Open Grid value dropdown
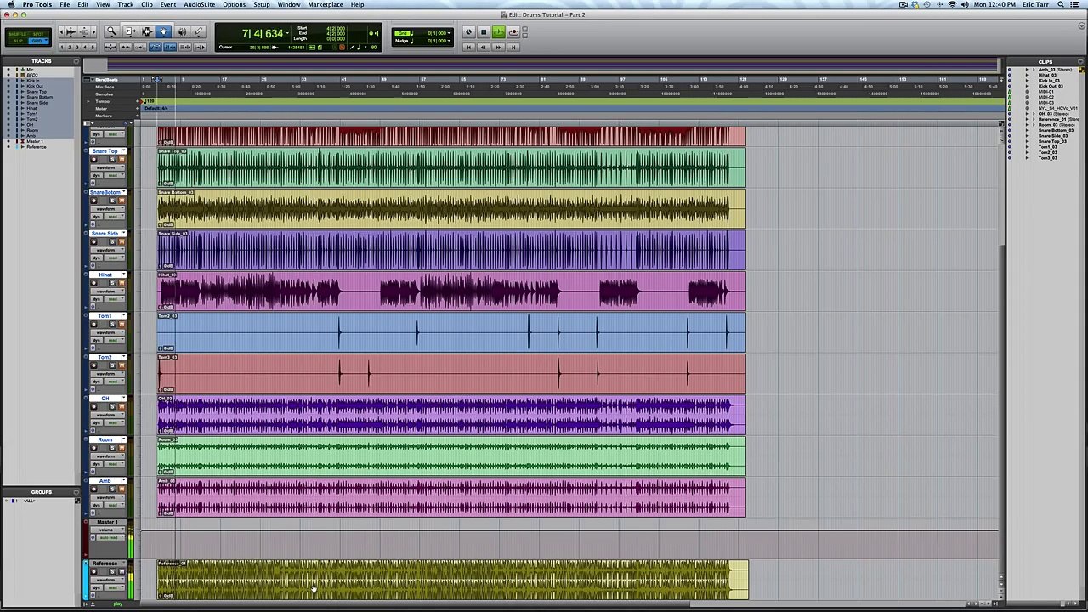The width and height of the screenshot is (1088, 612). 449,33
